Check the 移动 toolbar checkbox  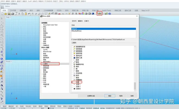(72, 62)
